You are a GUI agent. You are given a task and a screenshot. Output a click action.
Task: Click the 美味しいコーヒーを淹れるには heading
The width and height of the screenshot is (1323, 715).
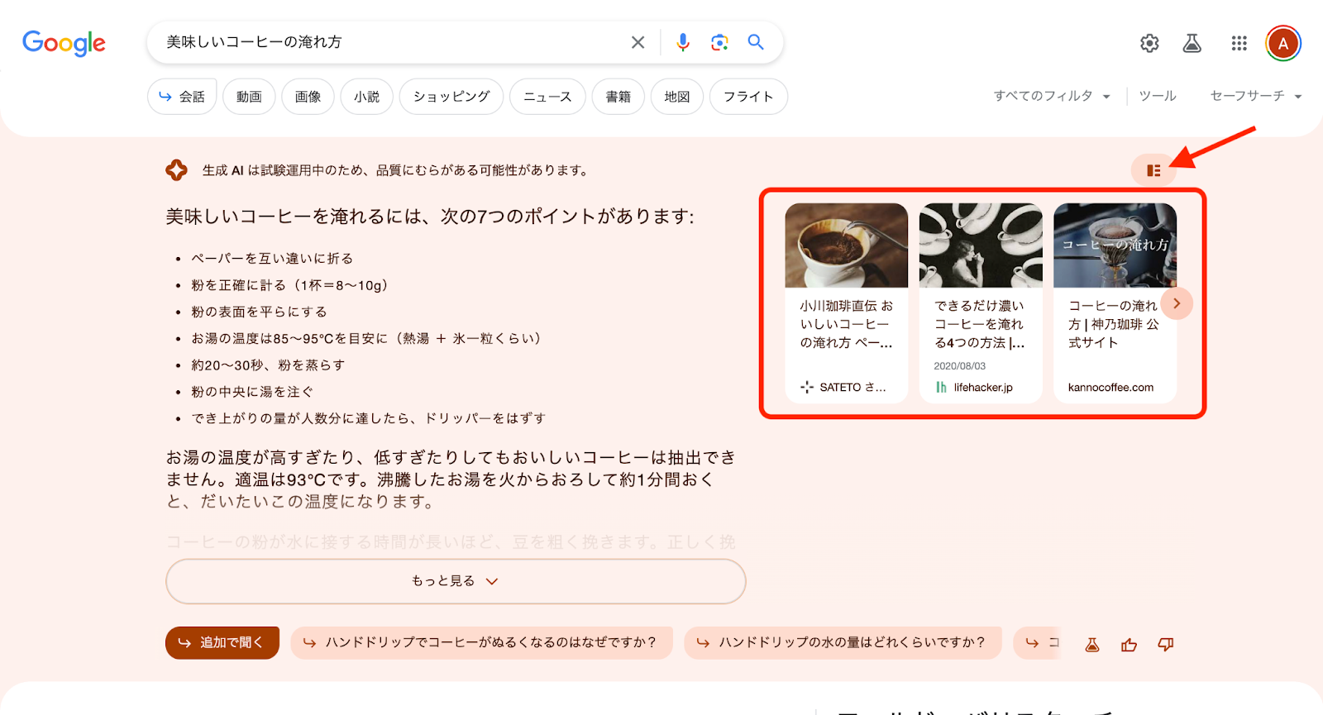[430, 217]
